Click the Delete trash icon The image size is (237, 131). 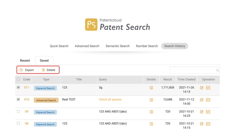pyautogui.click(x=43, y=70)
